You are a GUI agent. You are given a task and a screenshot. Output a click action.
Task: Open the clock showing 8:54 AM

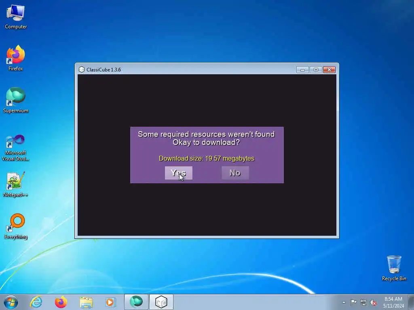(393, 302)
